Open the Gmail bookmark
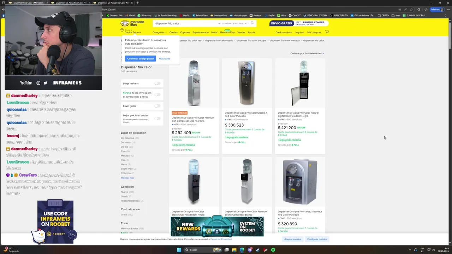Viewport: 452px width, 254px height. 130,16
